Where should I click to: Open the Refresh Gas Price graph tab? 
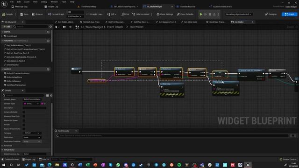pos(90,22)
